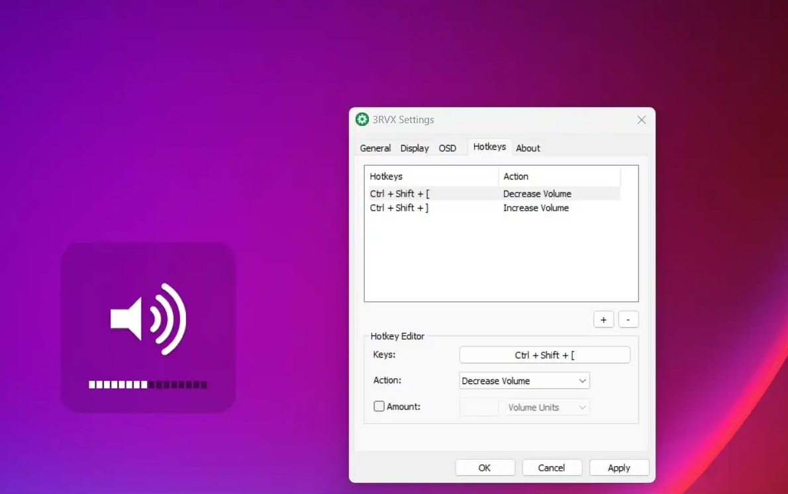
Task: Remove hotkey with the minus button
Action: [628, 320]
